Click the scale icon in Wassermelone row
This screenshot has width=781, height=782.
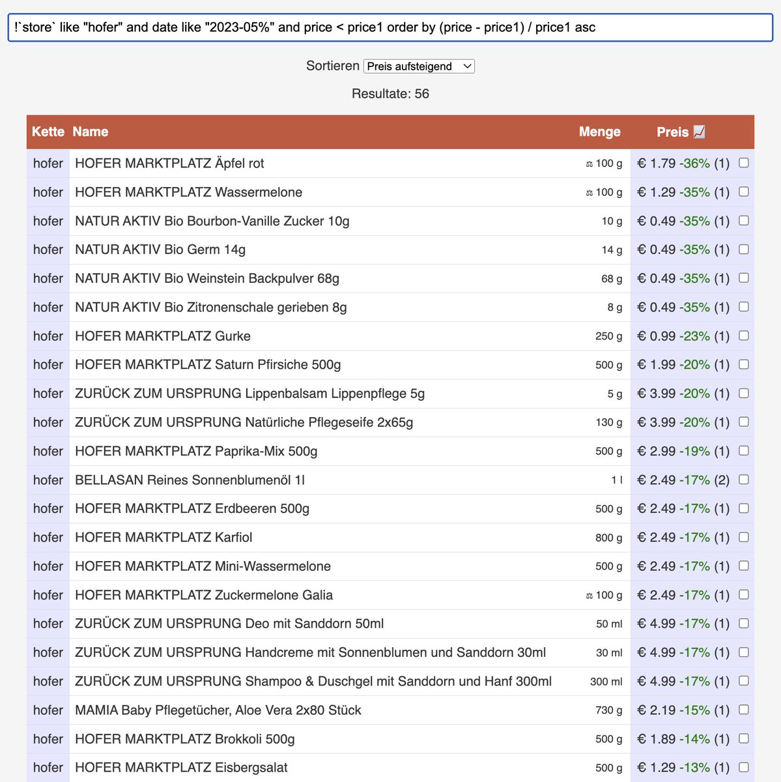[589, 193]
